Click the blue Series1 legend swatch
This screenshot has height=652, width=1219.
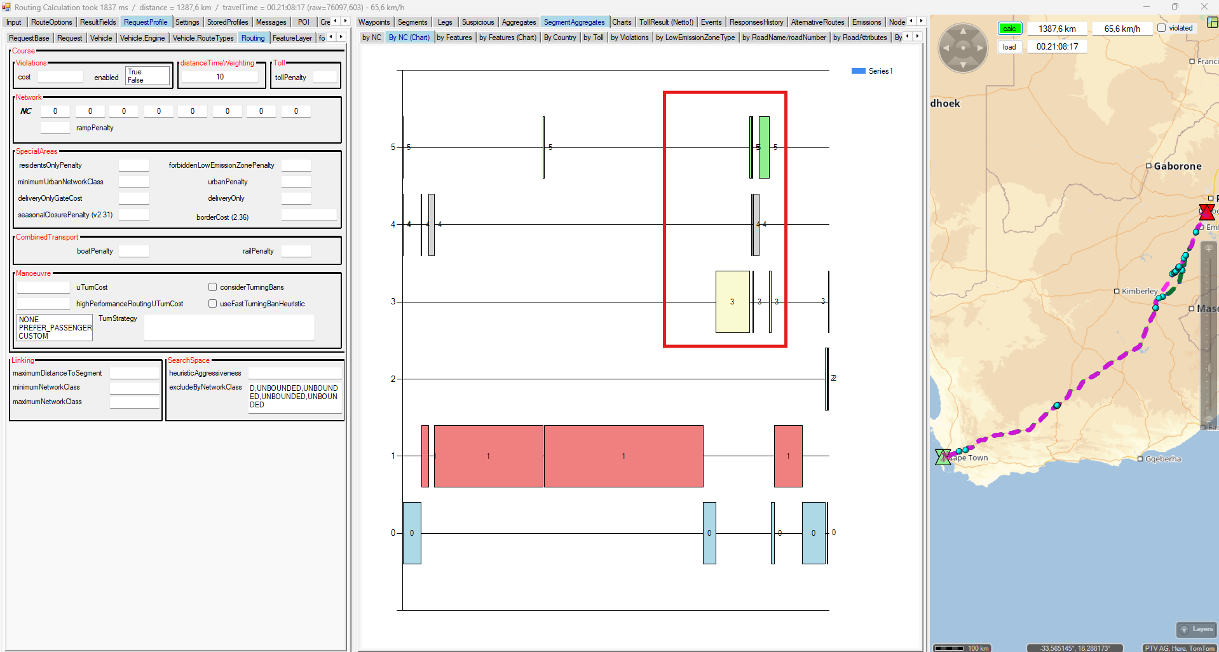858,71
